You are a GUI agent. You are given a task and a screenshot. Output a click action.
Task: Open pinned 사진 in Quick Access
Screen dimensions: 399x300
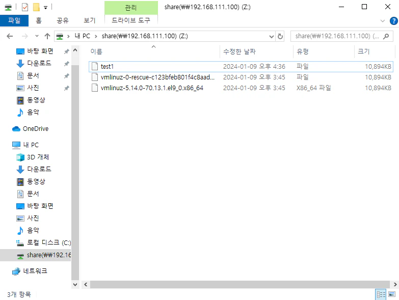[28, 88]
